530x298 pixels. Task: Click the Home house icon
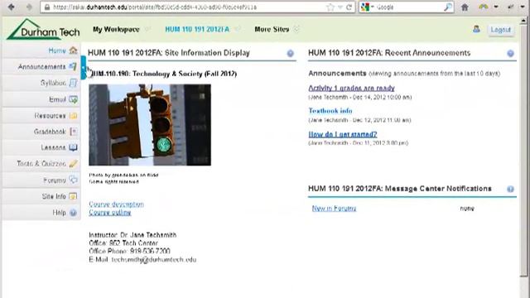click(x=73, y=50)
